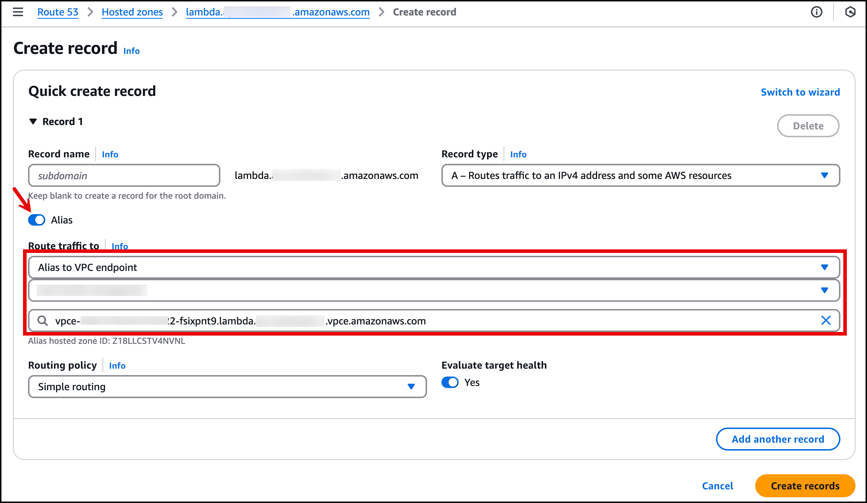
Task: Click Switch to wizard link
Action: (x=800, y=92)
